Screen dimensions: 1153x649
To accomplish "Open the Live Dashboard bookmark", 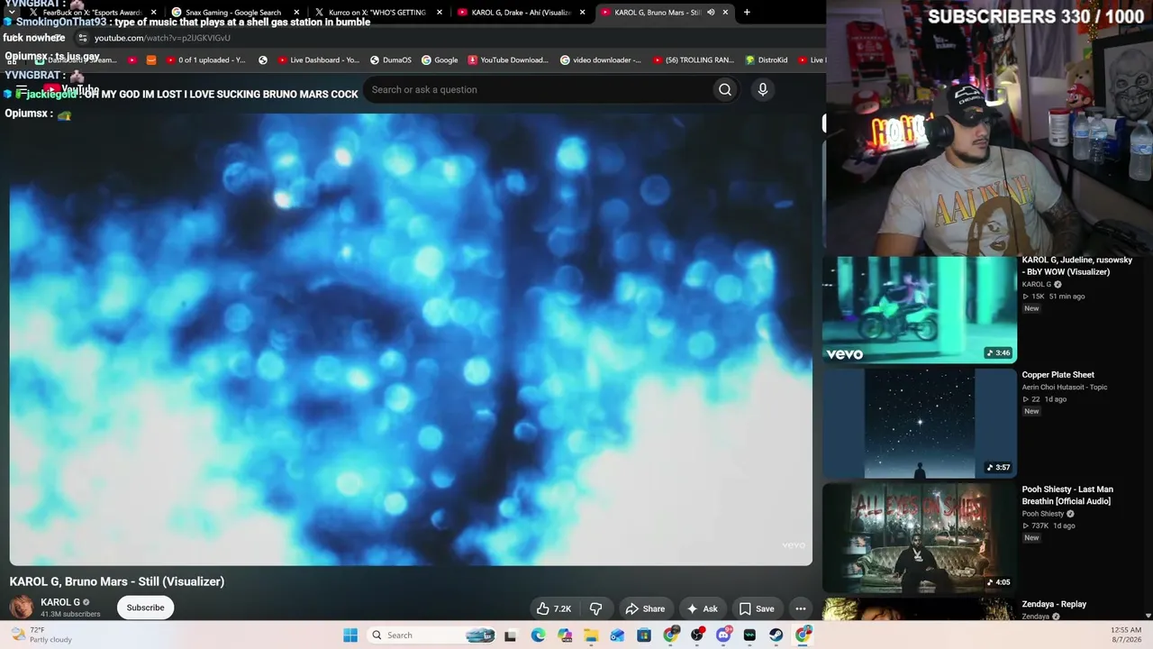I will (319, 60).
